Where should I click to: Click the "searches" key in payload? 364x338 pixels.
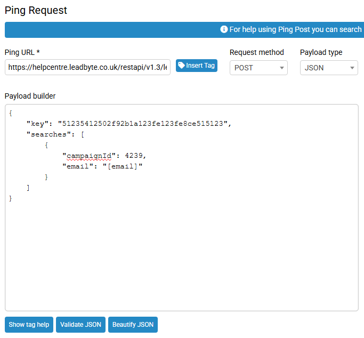[x=49, y=134]
